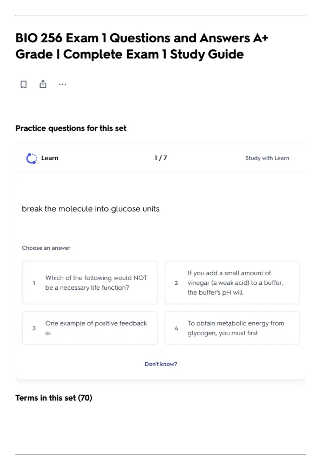The width and height of the screenshot is (321, 455).
Task: Select answer number 4 badge
Action: (176, 328)
